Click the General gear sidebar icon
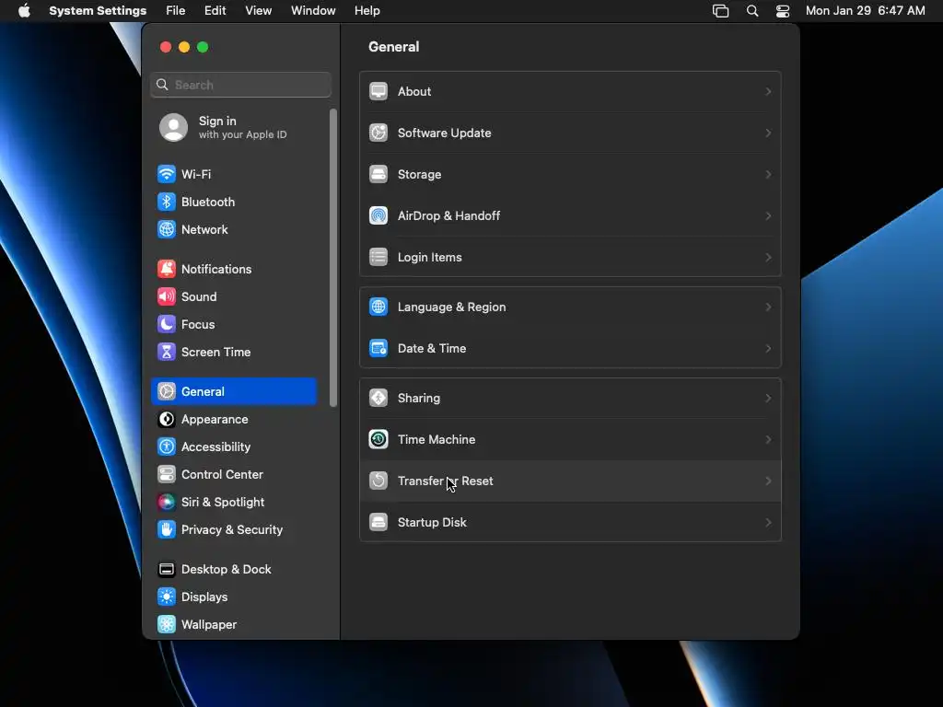 pos(167,392)
